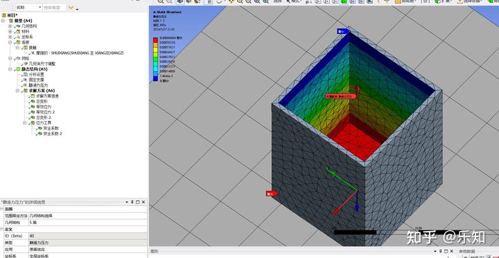
Task: Pin the details panel with pushpin icon
Action: 132,202
